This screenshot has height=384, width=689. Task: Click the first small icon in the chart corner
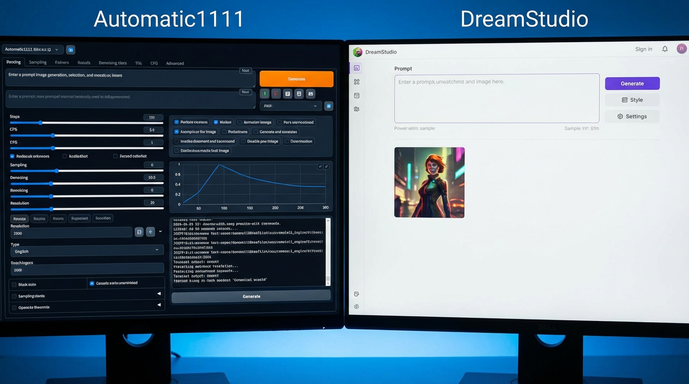coord(320,166)
